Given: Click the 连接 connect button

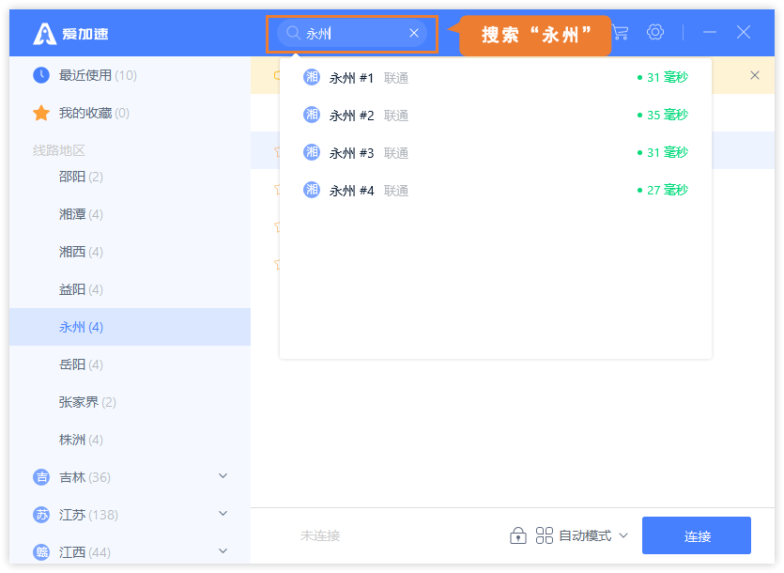Looking at the screenshot, I should pyautogui.click(x=697, y=535).
